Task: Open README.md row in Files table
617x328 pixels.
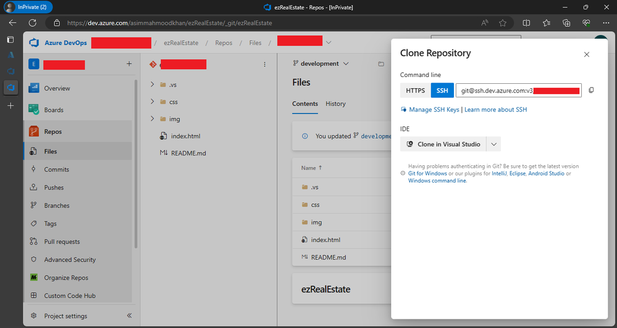Action: [x=342, y=257]
